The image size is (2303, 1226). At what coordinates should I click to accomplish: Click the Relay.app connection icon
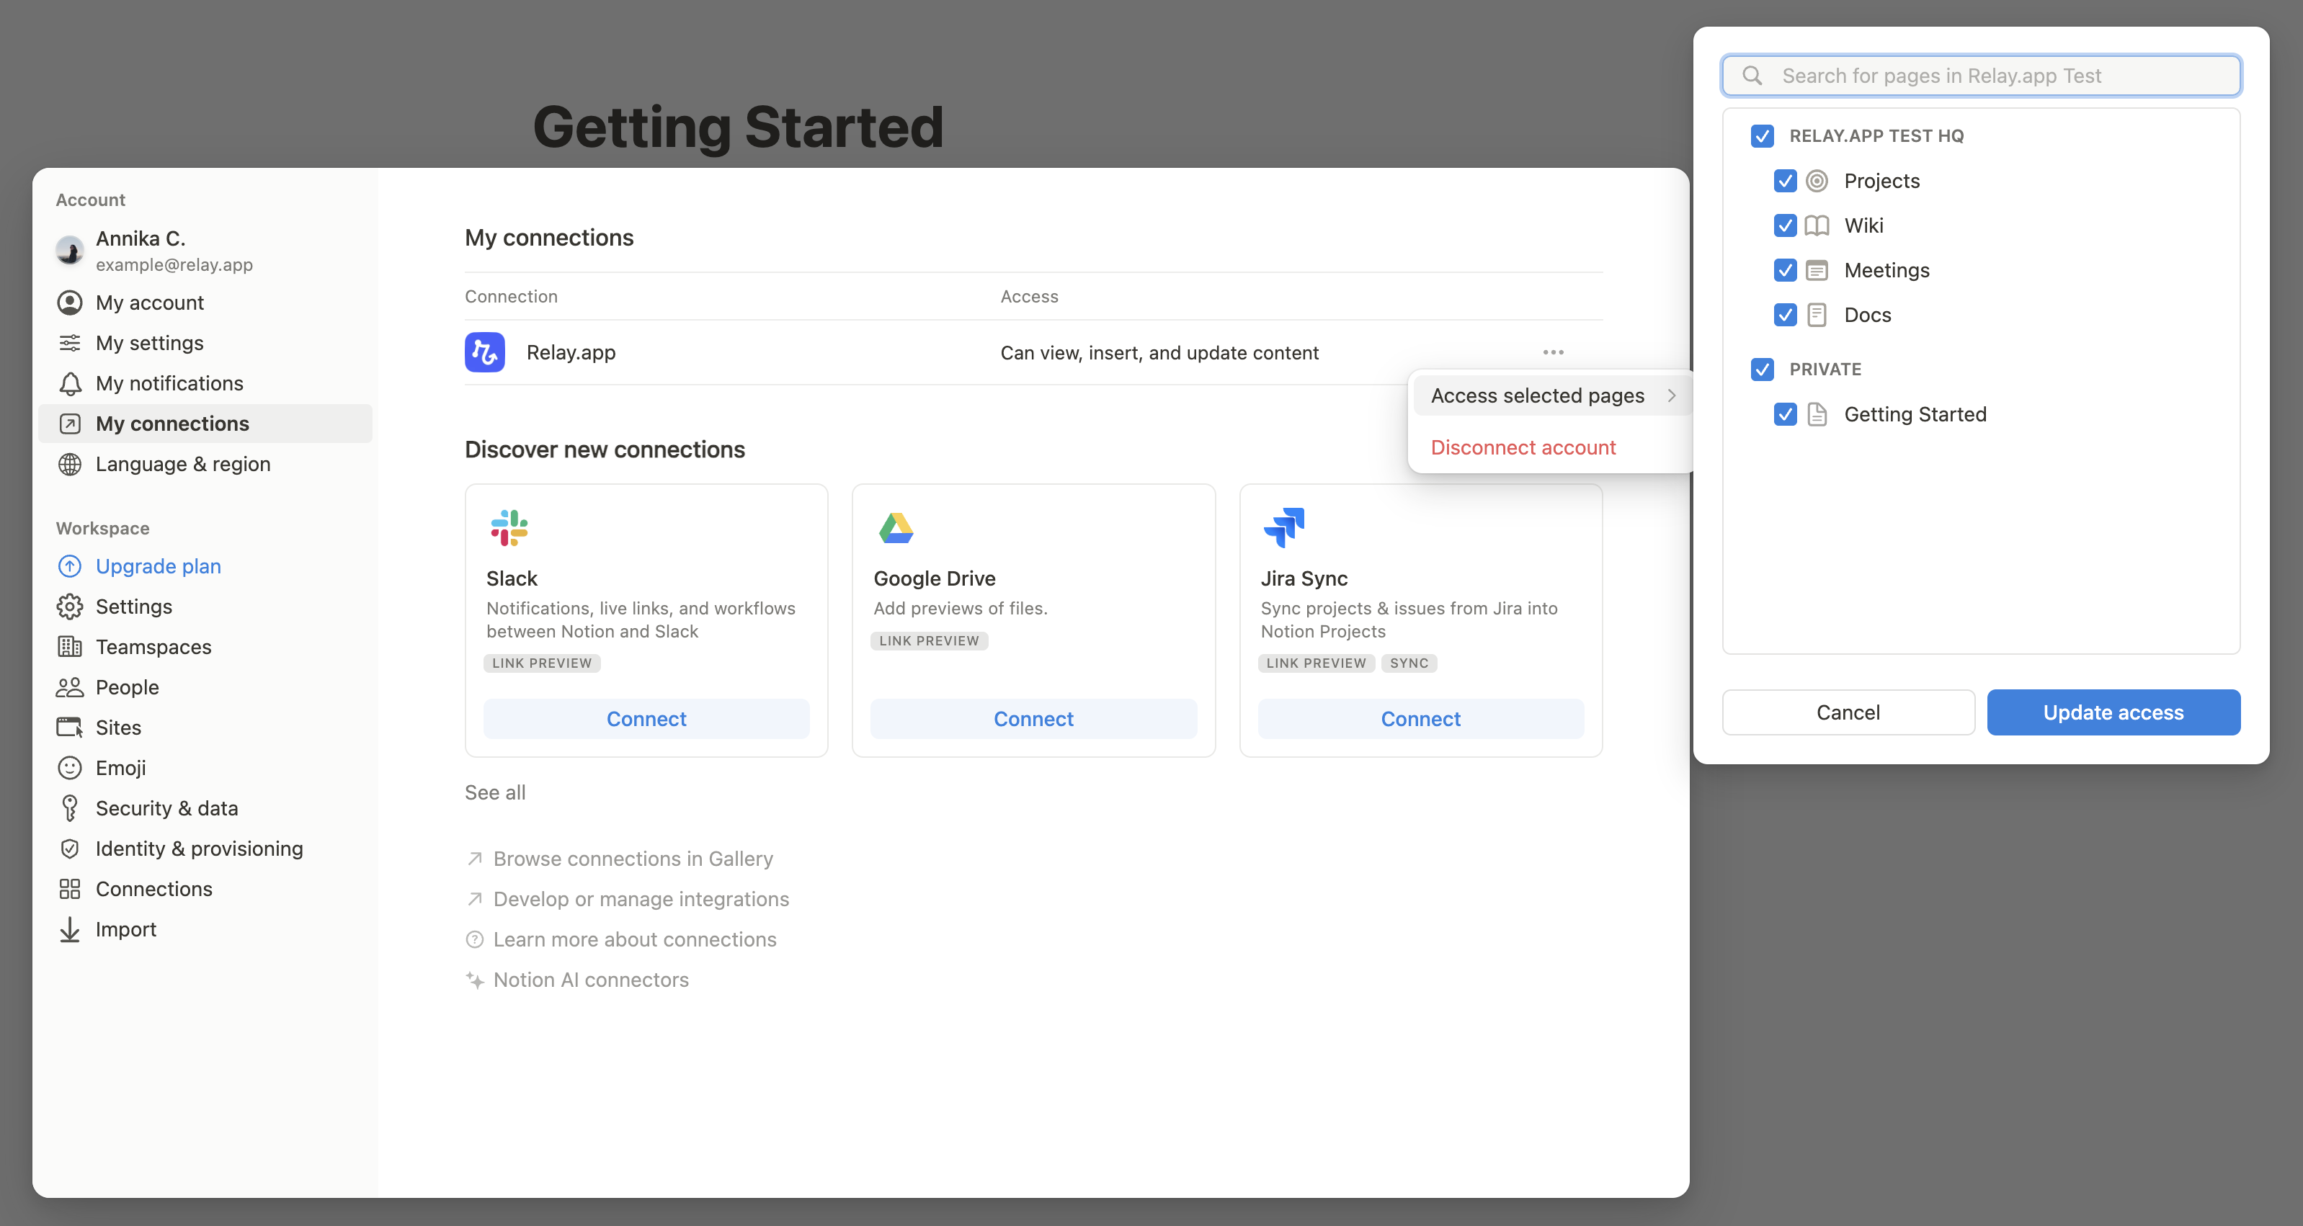[484, 352]
